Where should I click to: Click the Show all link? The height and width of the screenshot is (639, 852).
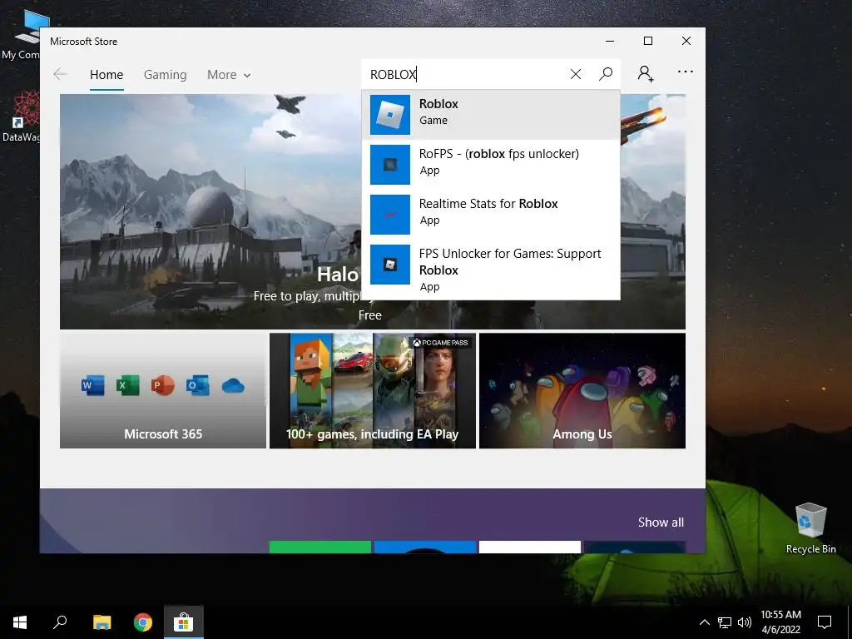coord(661,523)
